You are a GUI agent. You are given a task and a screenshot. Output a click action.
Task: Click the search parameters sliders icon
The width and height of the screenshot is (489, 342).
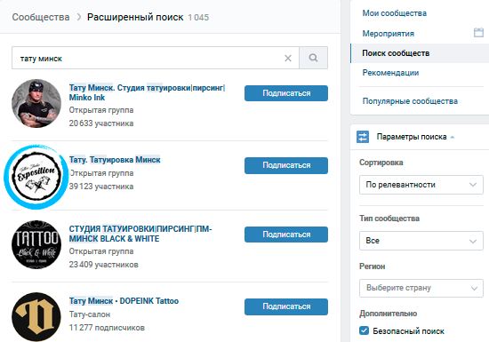(363, 137)
